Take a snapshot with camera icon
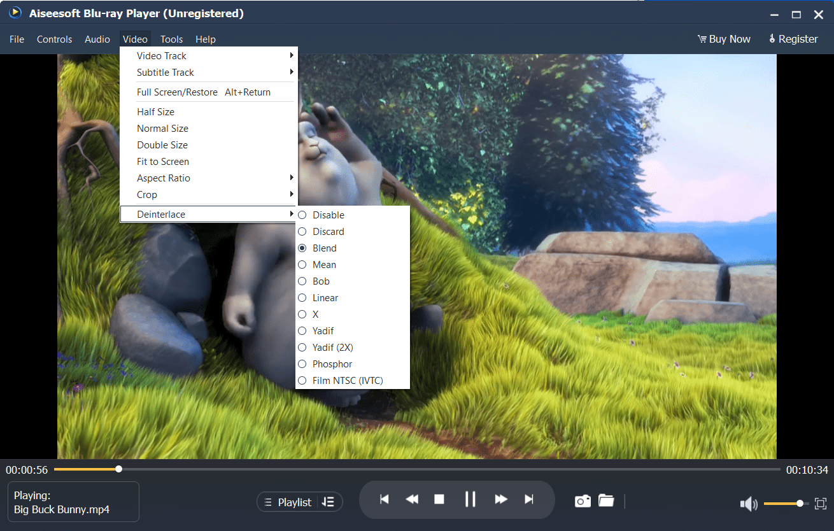834x531 pixels. pos(583,501)
